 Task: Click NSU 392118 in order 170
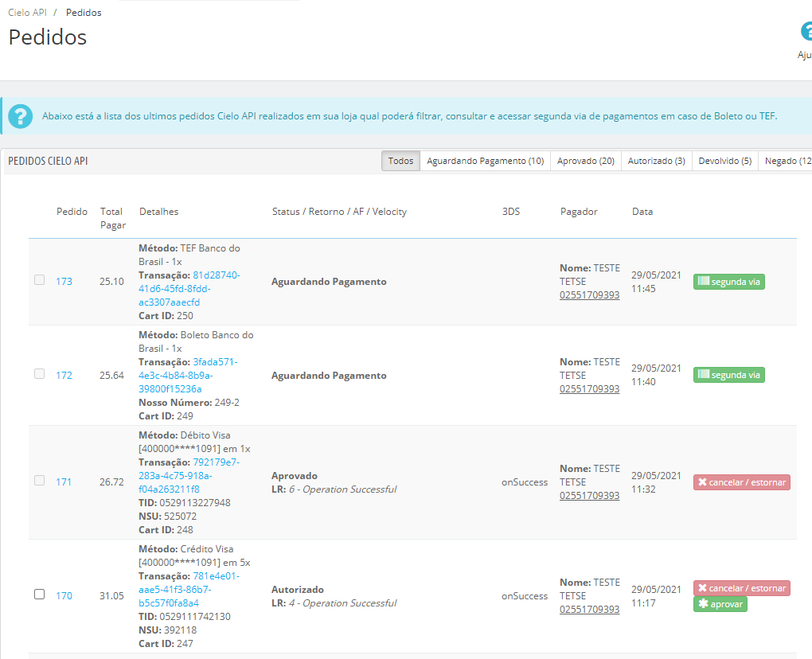click(x=168, y=630)
